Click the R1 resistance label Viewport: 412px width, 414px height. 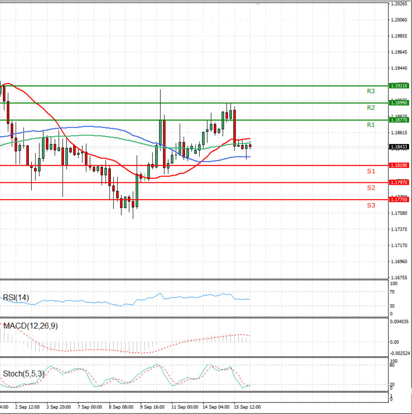coord(371,125)
